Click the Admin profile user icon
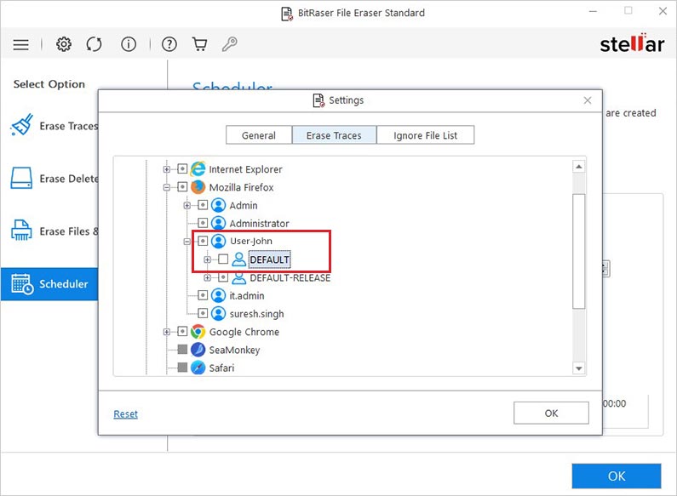Viewport: 677px width, 496px height. click(219, 205)
